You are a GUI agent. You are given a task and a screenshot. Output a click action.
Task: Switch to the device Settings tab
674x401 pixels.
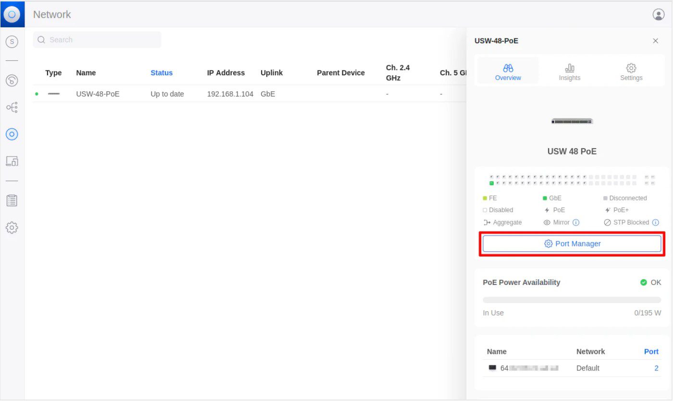[631, 72]
